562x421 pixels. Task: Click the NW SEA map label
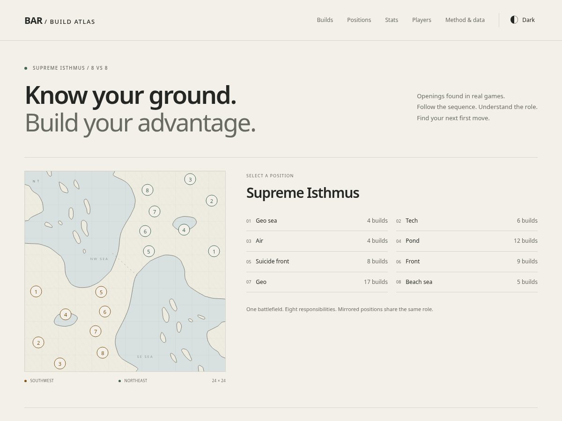[99, 259]
